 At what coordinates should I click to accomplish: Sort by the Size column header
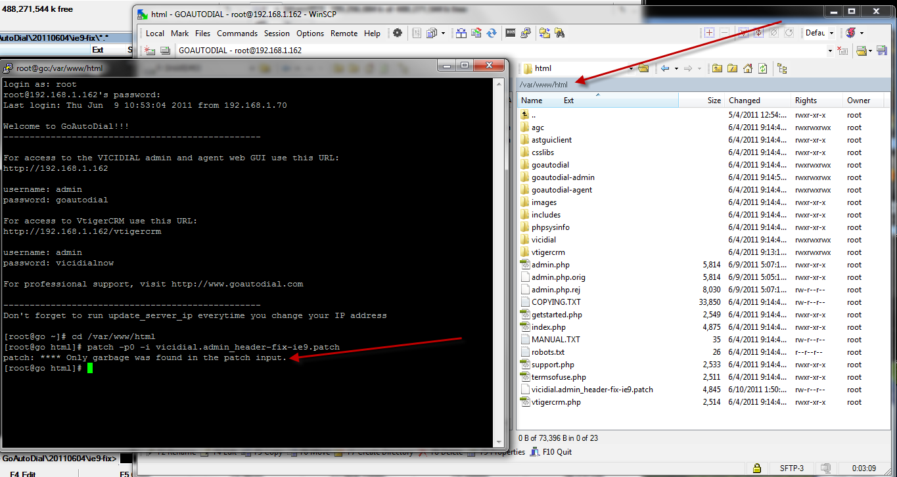click(714, 101)
